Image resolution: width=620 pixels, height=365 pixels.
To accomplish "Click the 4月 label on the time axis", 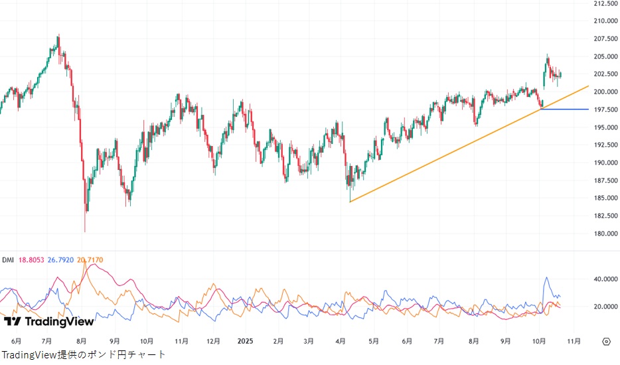I will tap(341, 341).
